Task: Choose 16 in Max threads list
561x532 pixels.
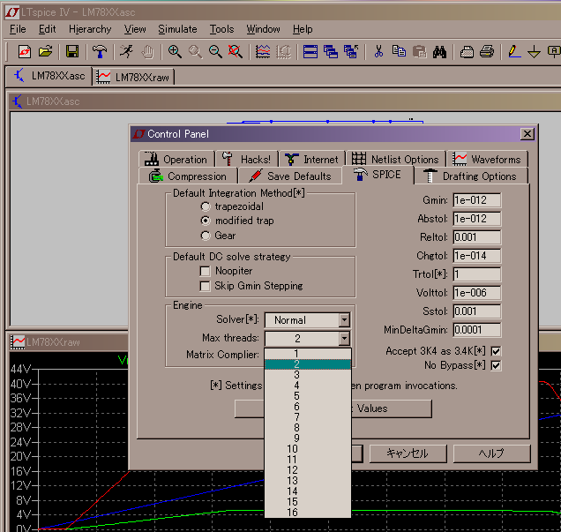Action: [307, 513]
